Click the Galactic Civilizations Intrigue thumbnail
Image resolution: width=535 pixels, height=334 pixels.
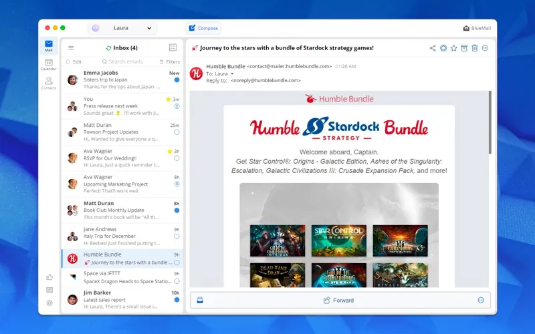(278, 240)
